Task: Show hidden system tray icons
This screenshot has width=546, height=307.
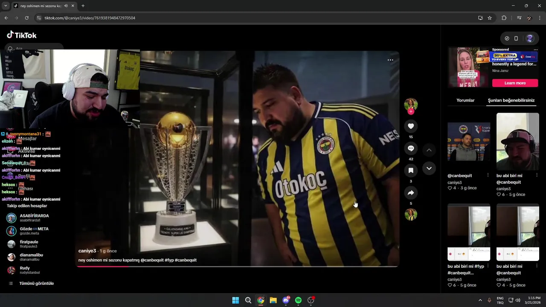Action: (480, 300)
